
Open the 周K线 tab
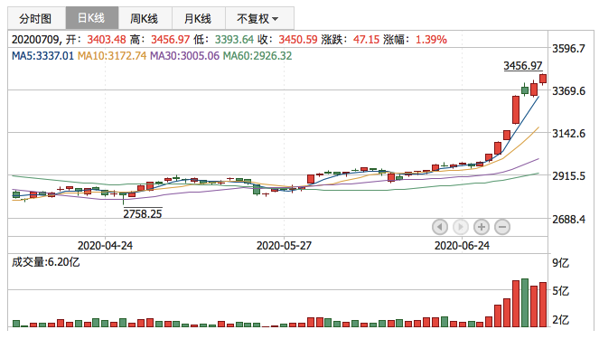tap(145, 18)
